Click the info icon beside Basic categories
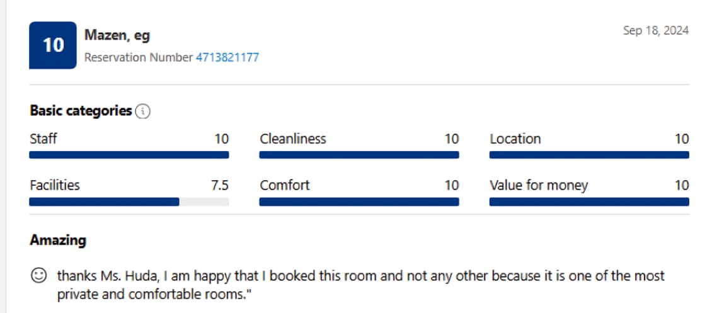This screenshot has width=712, height=313. [144, 111]
